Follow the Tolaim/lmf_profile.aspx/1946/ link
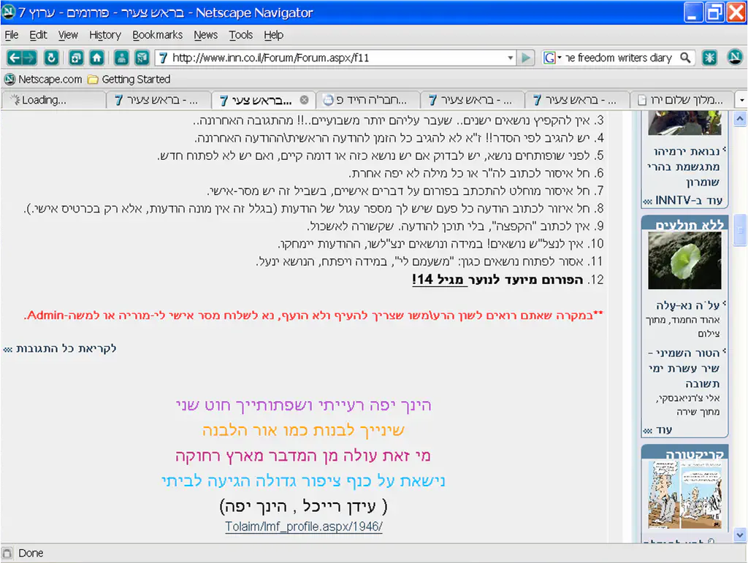748x563 pixels. 303,526
